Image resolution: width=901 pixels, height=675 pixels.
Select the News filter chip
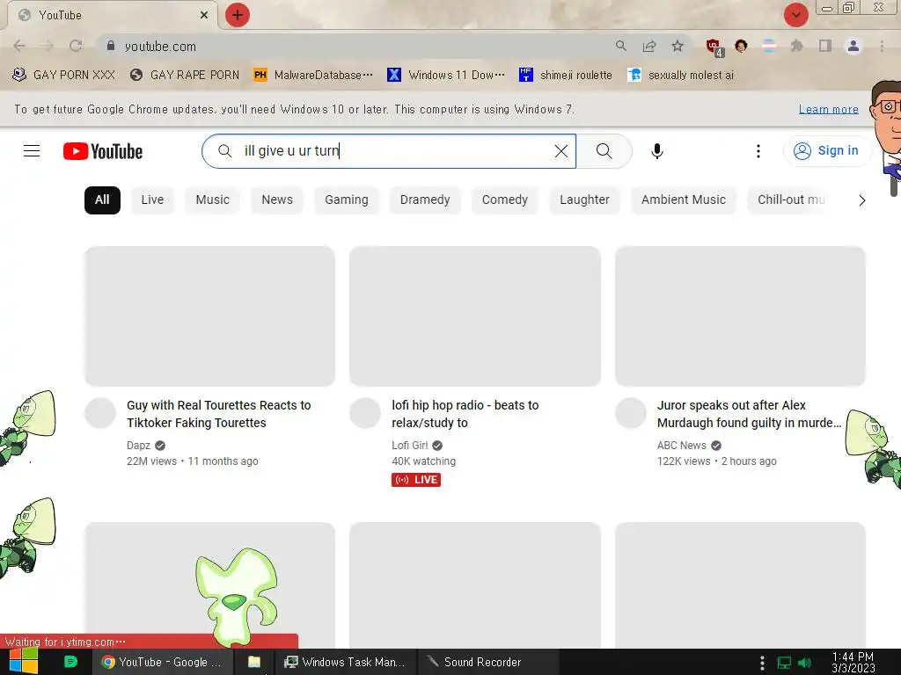click(277, 200)
